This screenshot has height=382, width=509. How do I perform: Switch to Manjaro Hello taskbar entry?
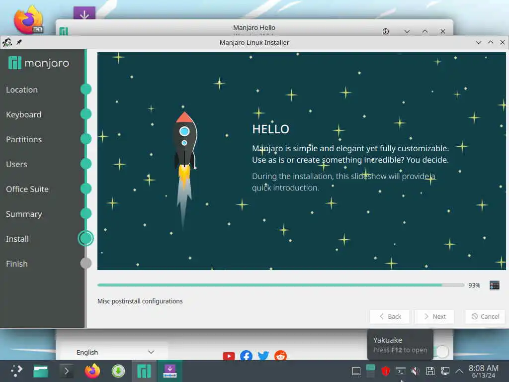pos(144,371)
